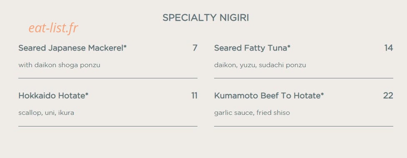Select the Specialty Nigiri section heading
Viewport: 407px width, 158px height.
coord(205,17)
